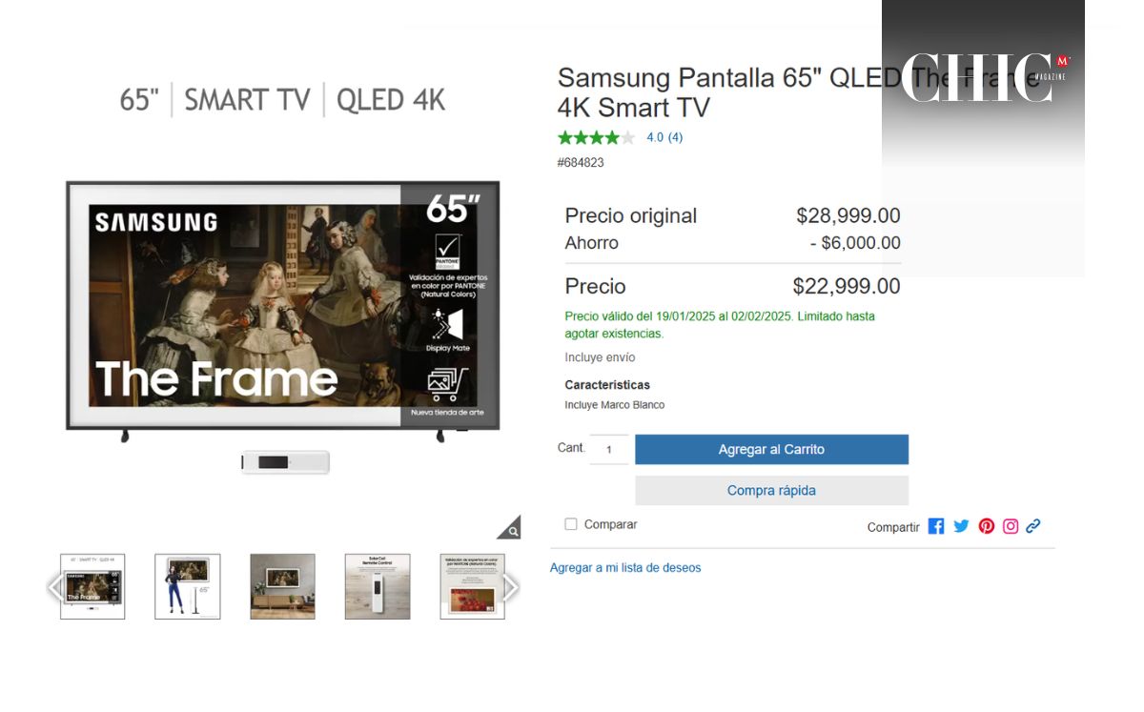
Task: Tick the Comparar checkbox
Action: coord(571,524)
